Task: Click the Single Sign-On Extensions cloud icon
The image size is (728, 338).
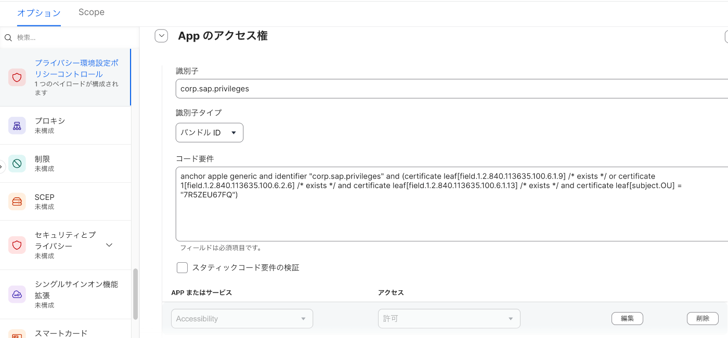Action: pos(17,294)
